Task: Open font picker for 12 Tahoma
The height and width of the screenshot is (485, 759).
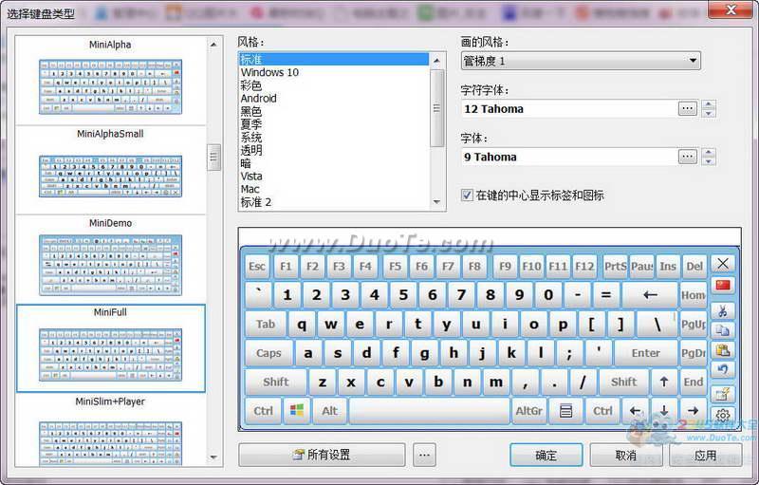Action: [x=687, y=108]
